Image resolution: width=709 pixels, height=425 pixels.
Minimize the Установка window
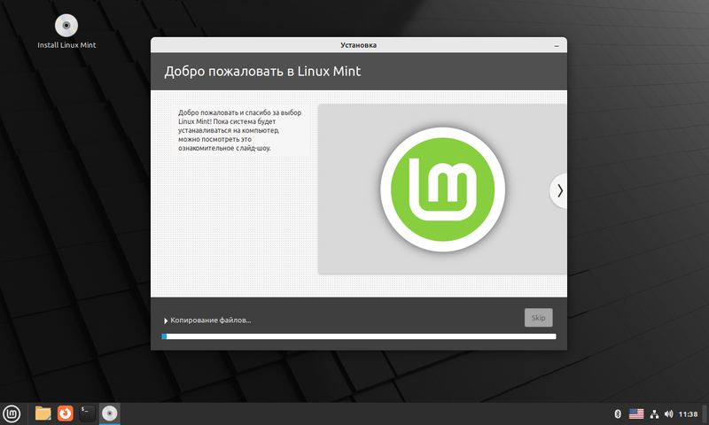click(x=557, y=46)
